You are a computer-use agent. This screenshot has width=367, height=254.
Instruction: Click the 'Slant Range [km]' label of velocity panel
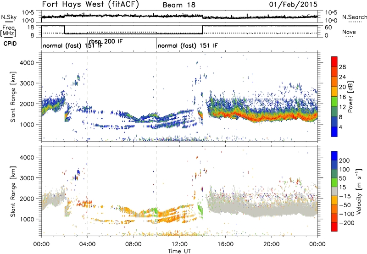pyautogui.click(x=13, y=192)
